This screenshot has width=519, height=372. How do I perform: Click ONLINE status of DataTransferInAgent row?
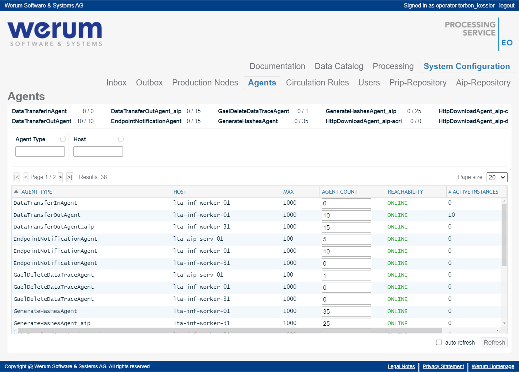pos(398,203)
